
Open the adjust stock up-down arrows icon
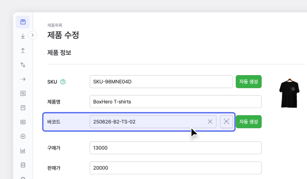click(23, 65)
